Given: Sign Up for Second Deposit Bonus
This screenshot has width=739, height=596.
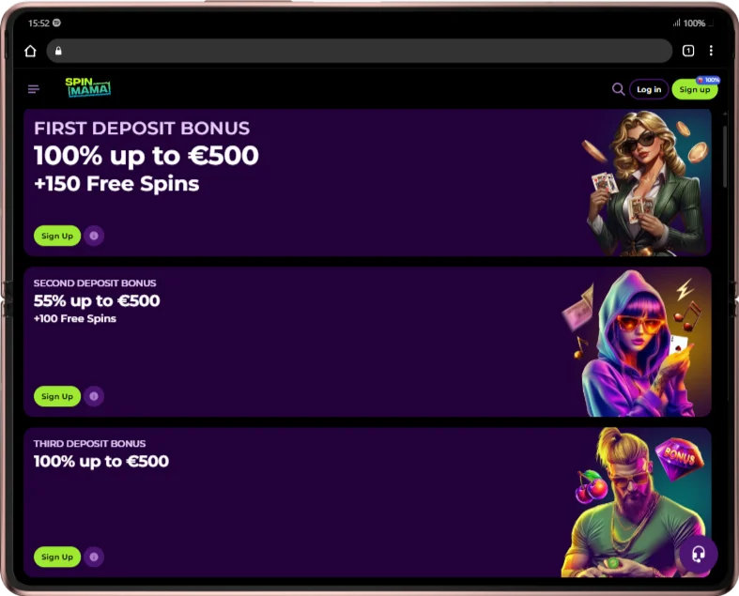Looking at the screenshot, I should 57,396.
